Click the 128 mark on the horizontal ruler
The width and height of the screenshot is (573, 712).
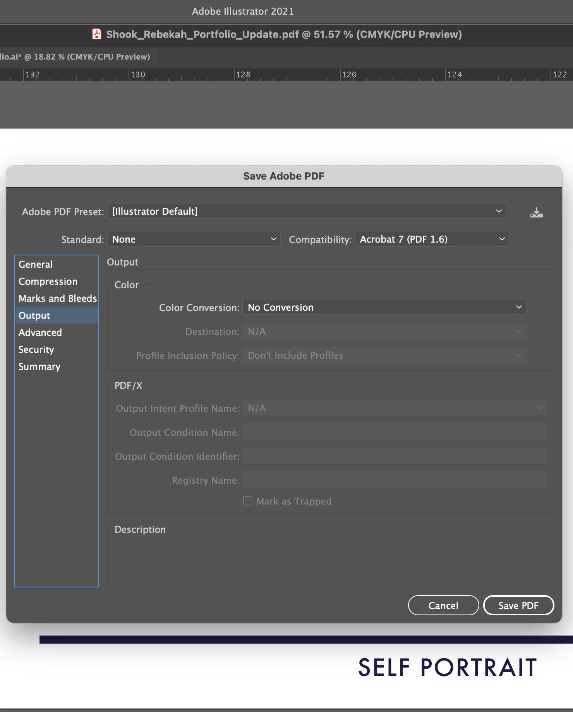pos(243,74)
